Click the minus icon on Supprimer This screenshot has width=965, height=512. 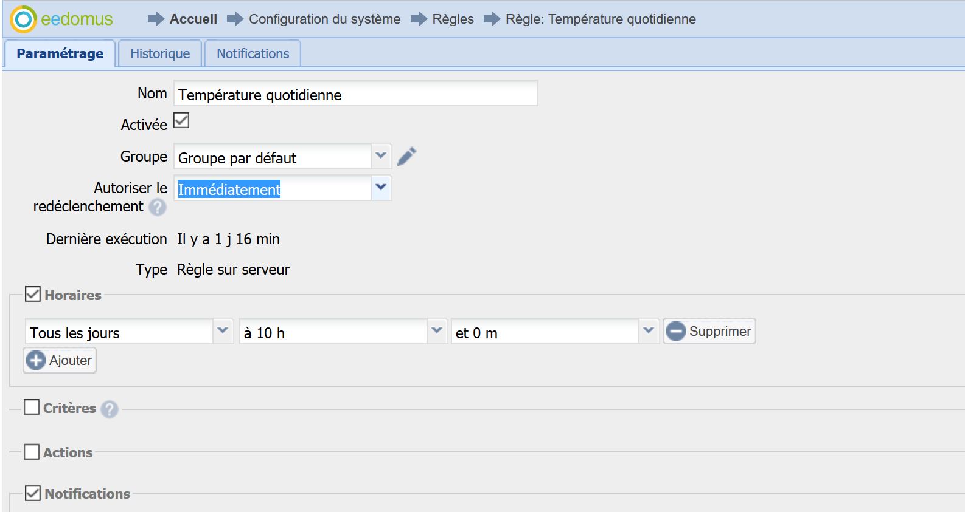675,332
